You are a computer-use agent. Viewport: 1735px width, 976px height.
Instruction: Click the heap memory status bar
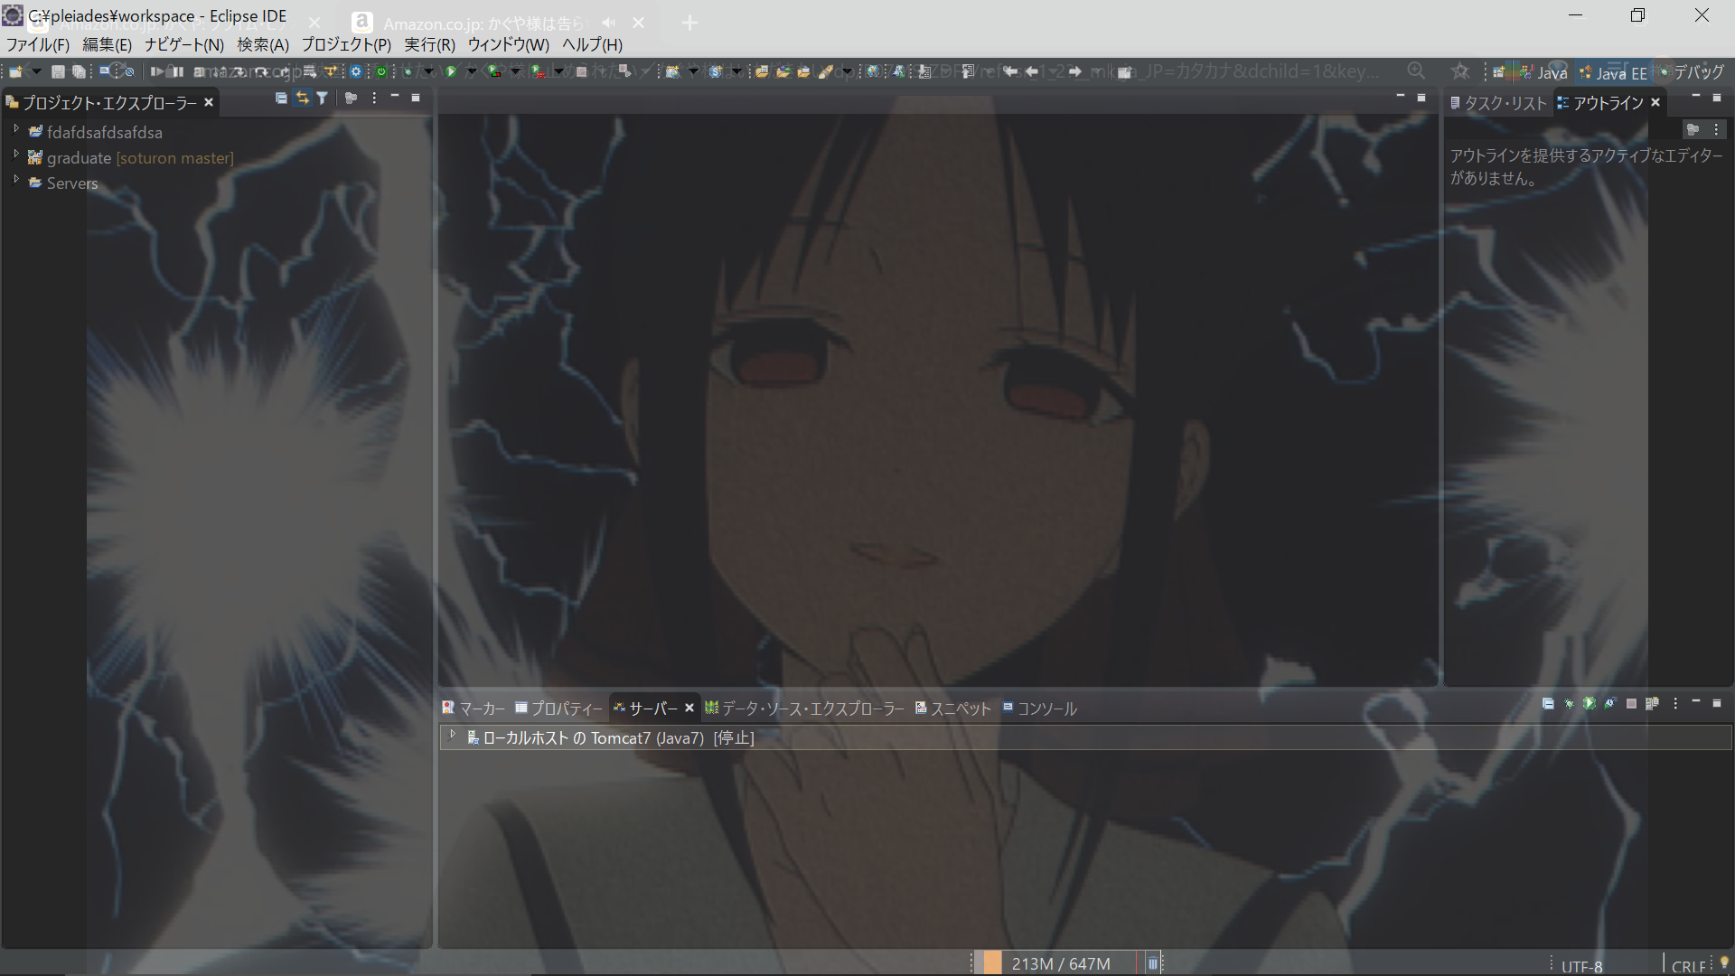(1059, 963)
